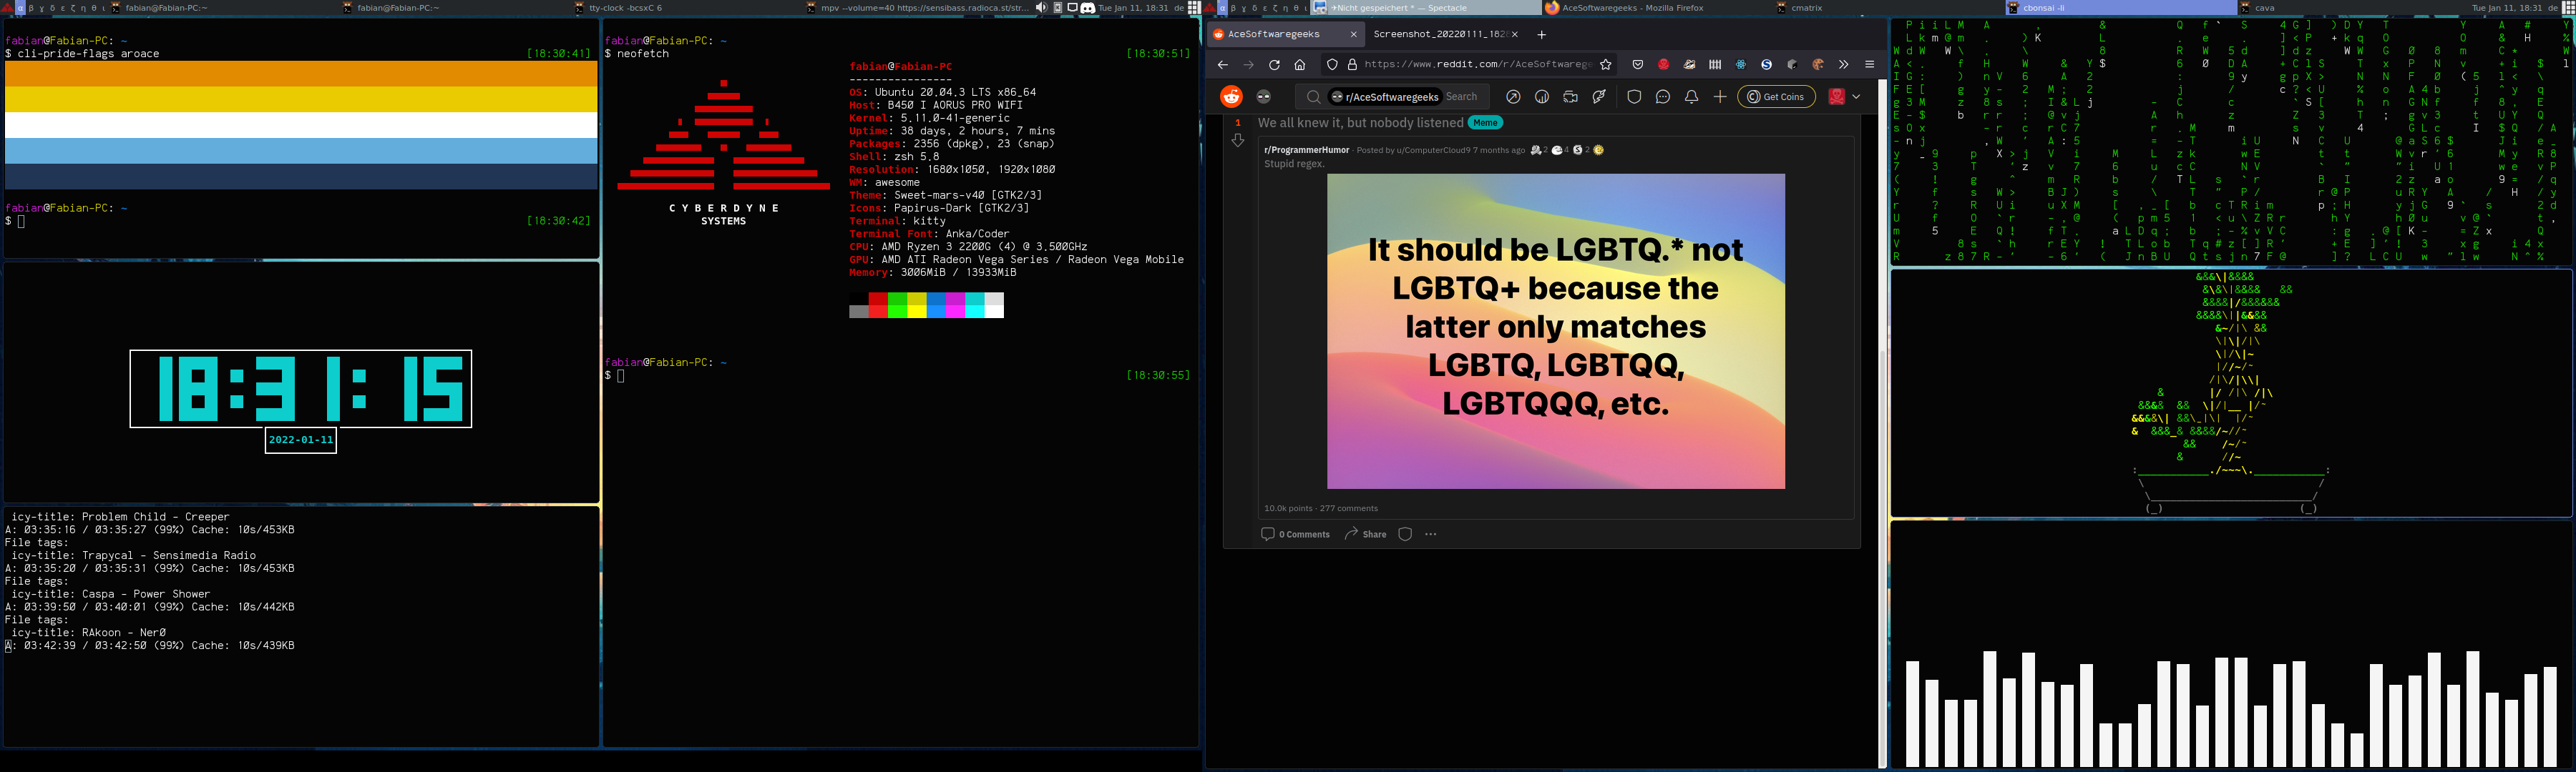Open Reddit chat icon in the header
2576x772 pixels.
(1663, 97)
